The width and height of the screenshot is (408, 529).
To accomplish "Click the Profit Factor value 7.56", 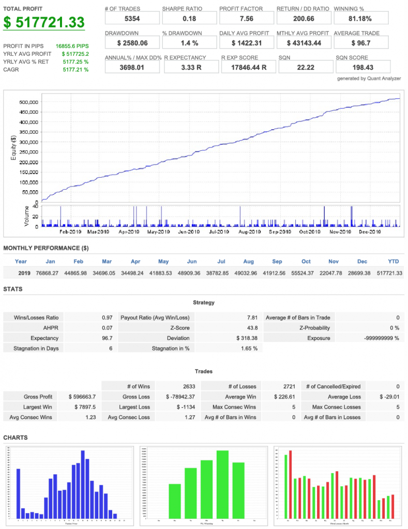I will click(x=246, y=19).
